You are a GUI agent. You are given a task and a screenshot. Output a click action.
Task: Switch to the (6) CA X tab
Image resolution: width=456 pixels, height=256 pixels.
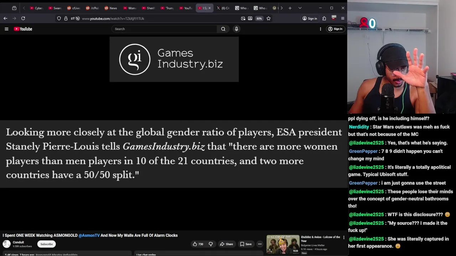coord(223,8)
